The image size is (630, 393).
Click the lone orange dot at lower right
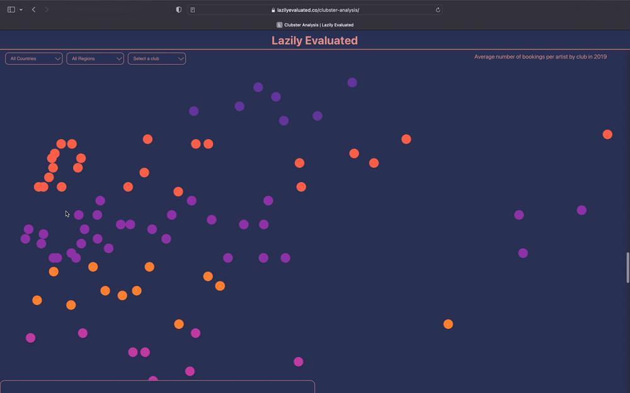tap(448, 324)
